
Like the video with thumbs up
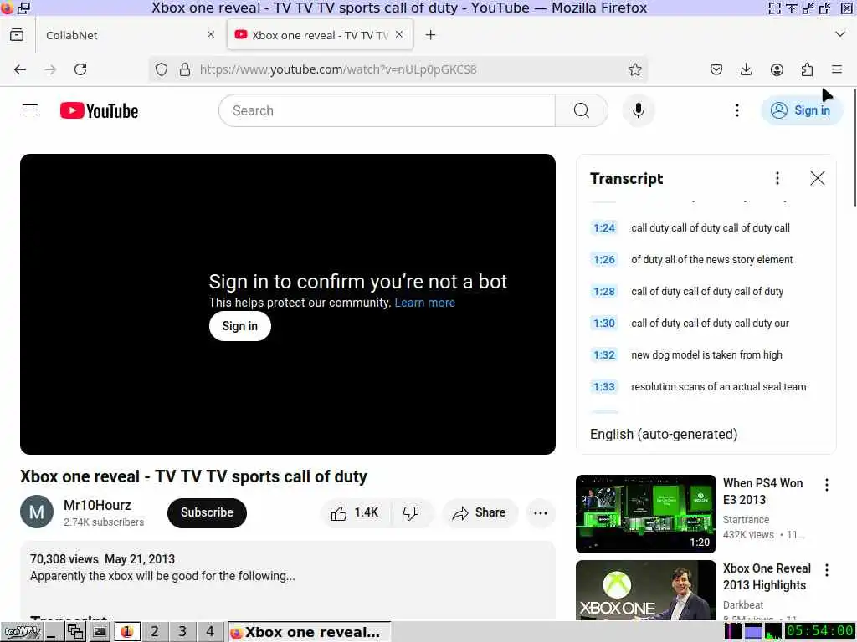point(355,512)
